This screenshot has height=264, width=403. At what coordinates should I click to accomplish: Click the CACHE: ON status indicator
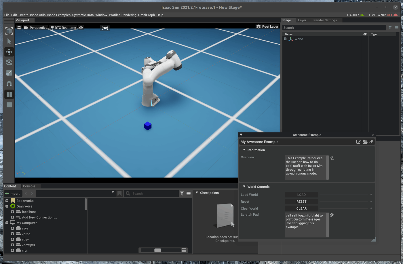(356, 15)
